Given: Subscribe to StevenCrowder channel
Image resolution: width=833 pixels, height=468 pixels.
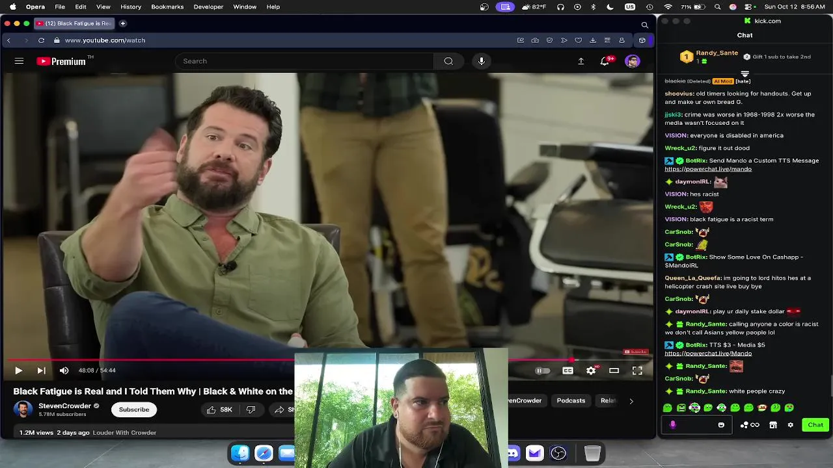Looking at the screenshot, I should click(134, 409).
